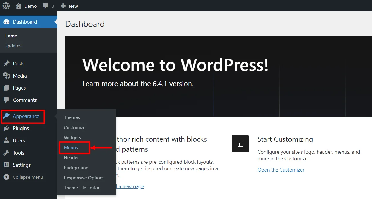Image resolution: width=372 pixels, height=199 pixels.
Task: Choose Widgets in Appearance submenu
Action: [72, 138]
